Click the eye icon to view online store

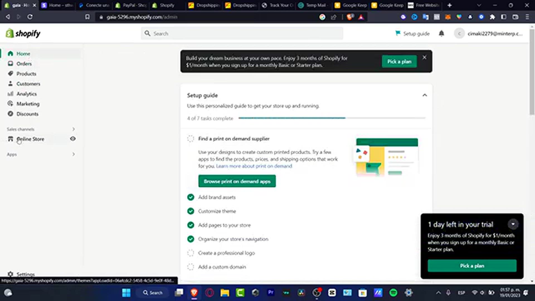[x=73, y=139]
